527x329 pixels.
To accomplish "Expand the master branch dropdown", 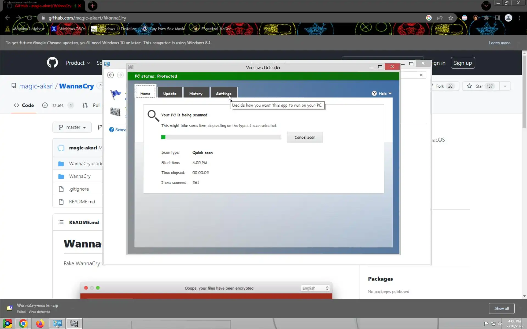I will 72,127.
